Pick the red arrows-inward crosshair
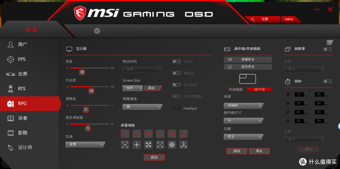Image resolution: width=340 pixels, height=169 pixels. point(148,134)
